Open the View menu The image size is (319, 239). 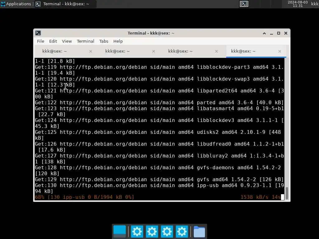pos(67,41)
